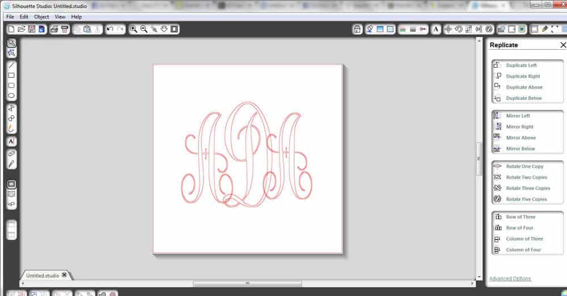
Task: Create a Row of Three
Action: coord(521,217)
